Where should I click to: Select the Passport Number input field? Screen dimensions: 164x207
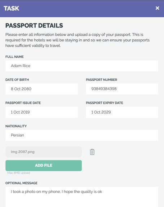click(x=122, y=89)
